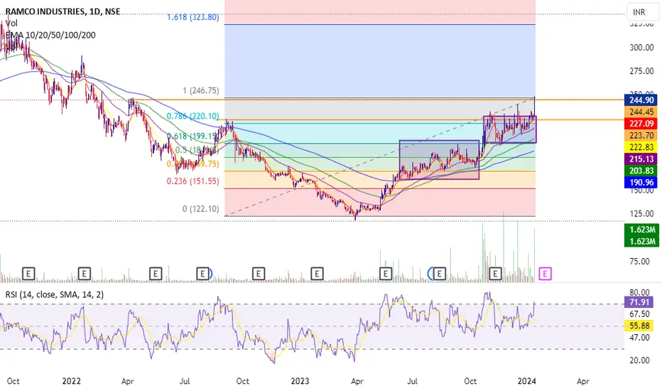Select the 0 (122.10) Fibonacci level label

tap(201, 208)
